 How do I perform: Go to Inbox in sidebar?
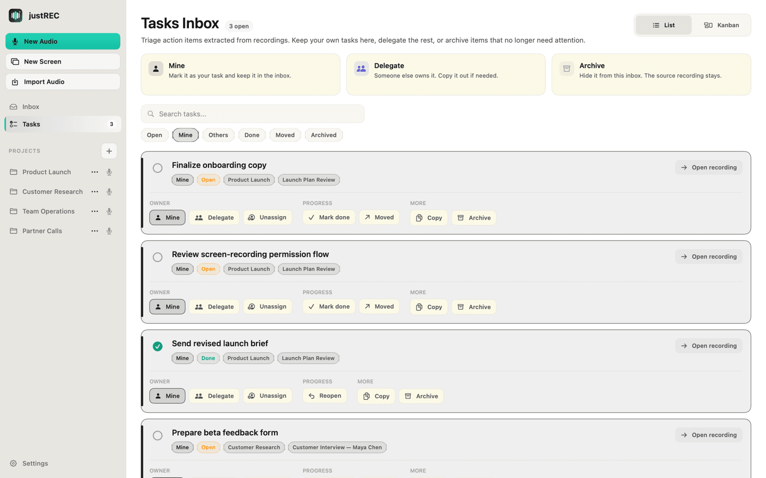[x=63, y=107]
